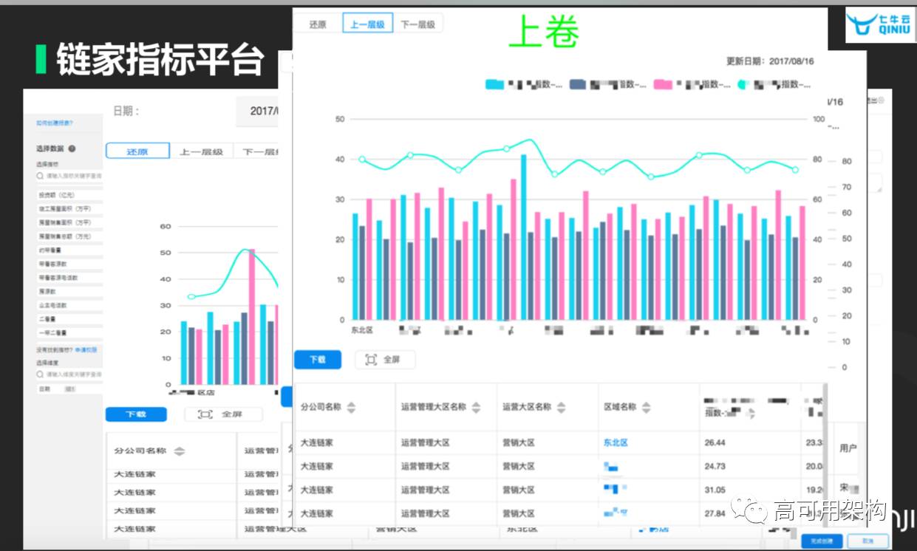917x551 pixels.
Task: Click the help icon beside 选择数据
Action: 72,148
